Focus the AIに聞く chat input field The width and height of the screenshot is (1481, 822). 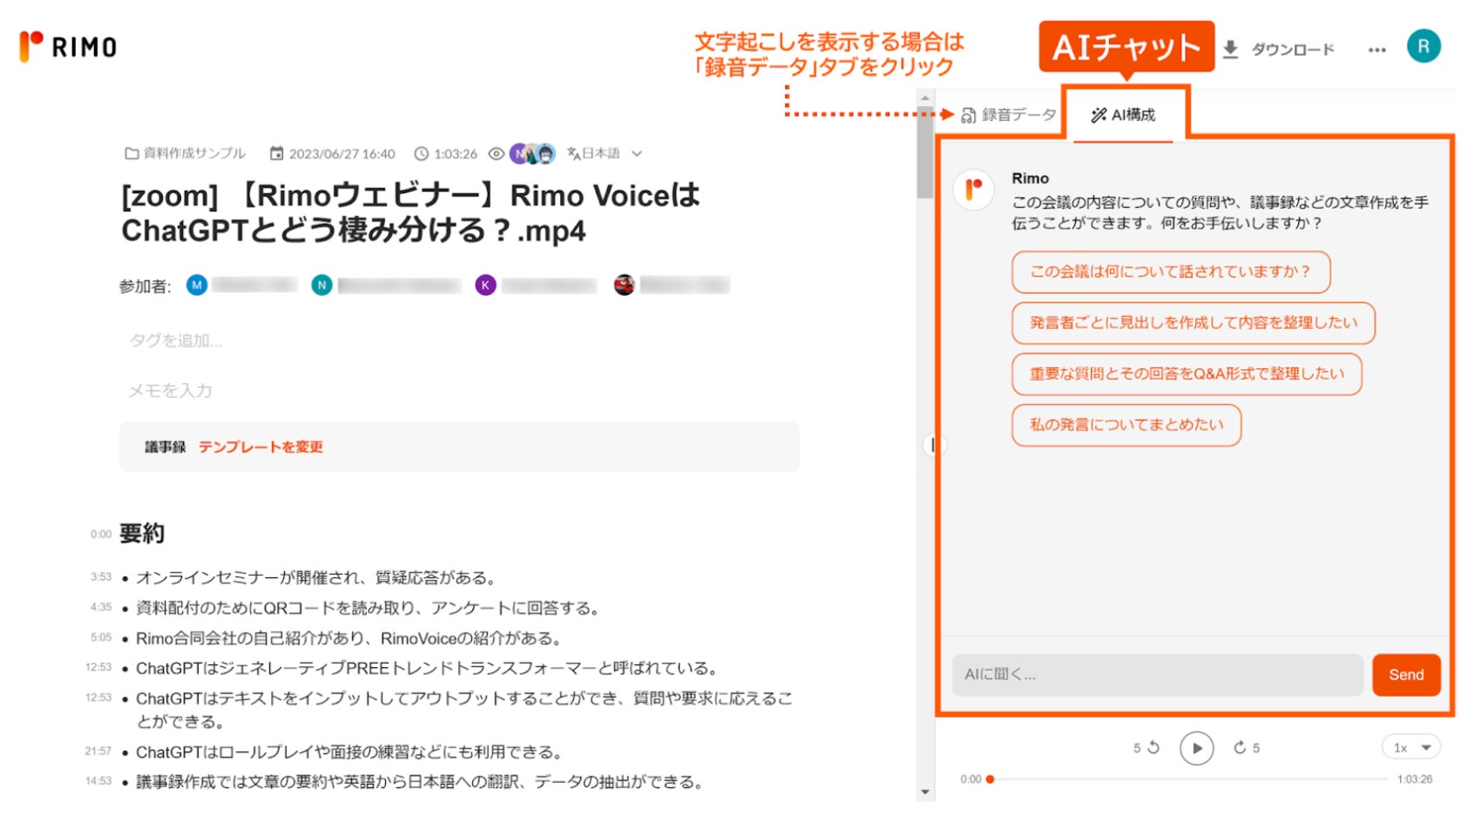point(1158,675)
